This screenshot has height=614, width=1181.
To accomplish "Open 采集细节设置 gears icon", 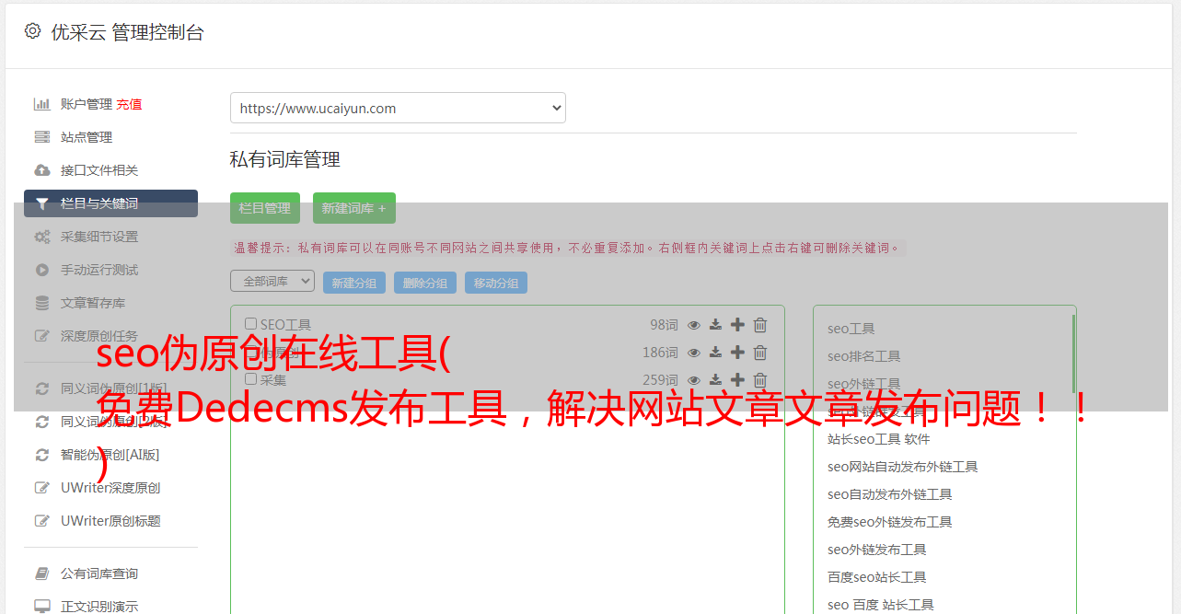I will click(x=41, y=237).
